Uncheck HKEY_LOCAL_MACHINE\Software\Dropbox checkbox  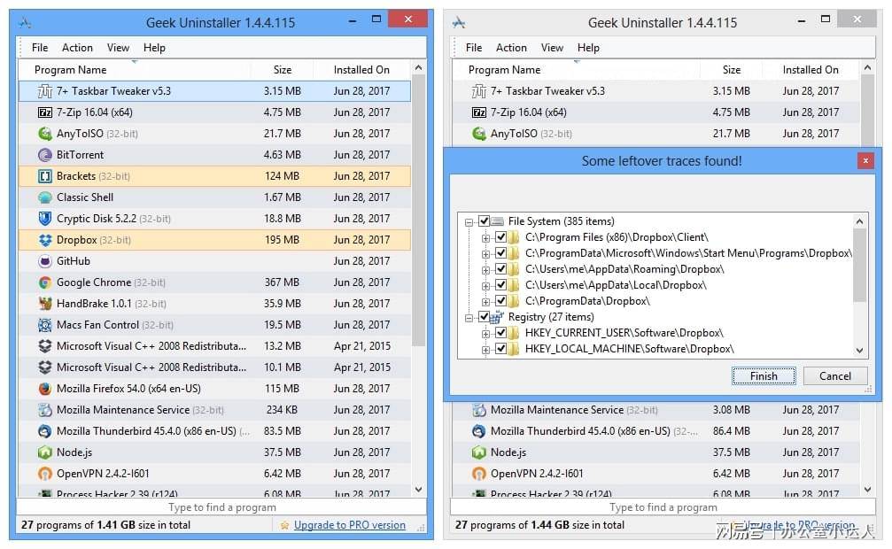[500, 348]
